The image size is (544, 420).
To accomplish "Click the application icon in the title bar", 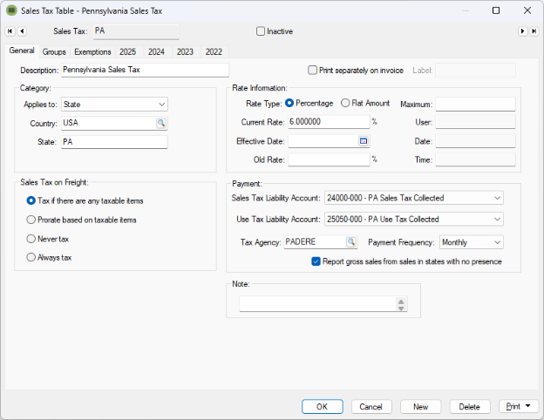I will pos(11,10).
